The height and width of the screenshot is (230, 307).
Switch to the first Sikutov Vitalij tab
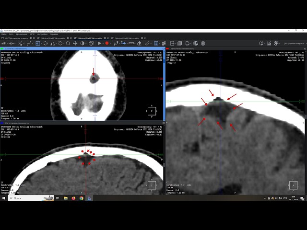pyautogui.click(x=53, y=38)
